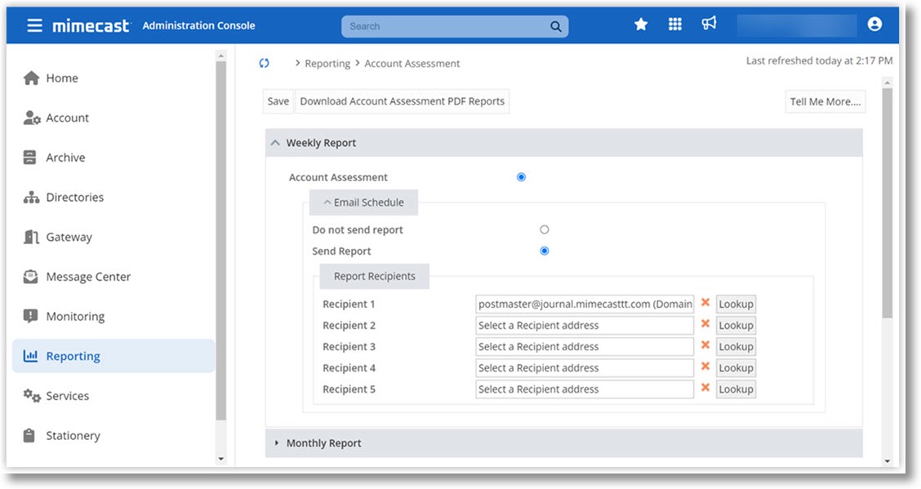921x489 pixels.
Task: Select the Send Report option
Action: pos(545,251)
